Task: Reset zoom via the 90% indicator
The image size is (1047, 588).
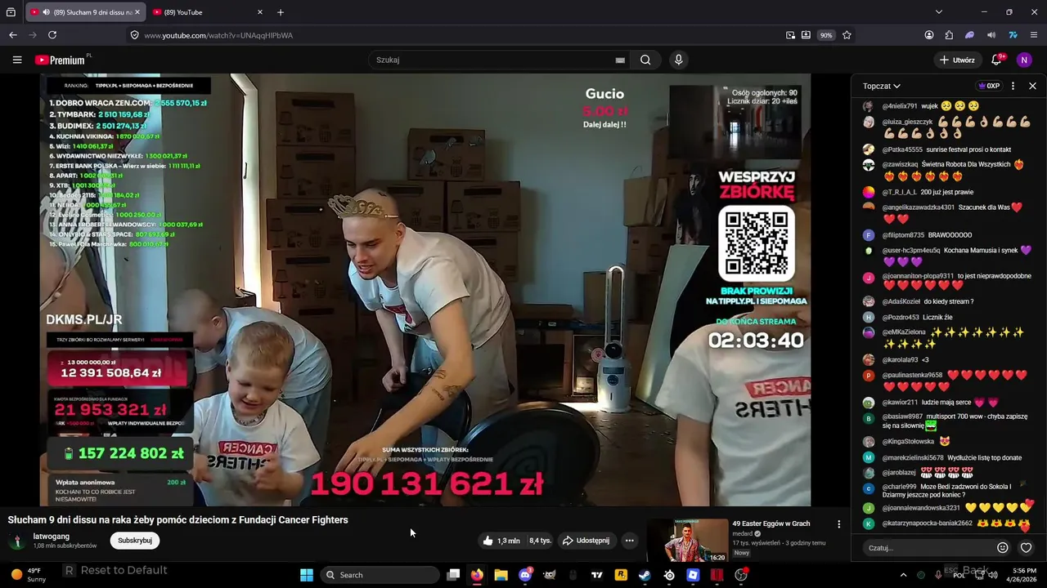Action: pos(826,35)
